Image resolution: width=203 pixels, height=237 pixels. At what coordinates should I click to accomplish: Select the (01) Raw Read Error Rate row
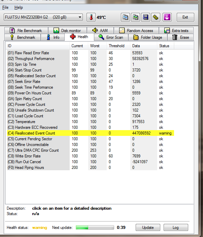[x=91, y=53]
